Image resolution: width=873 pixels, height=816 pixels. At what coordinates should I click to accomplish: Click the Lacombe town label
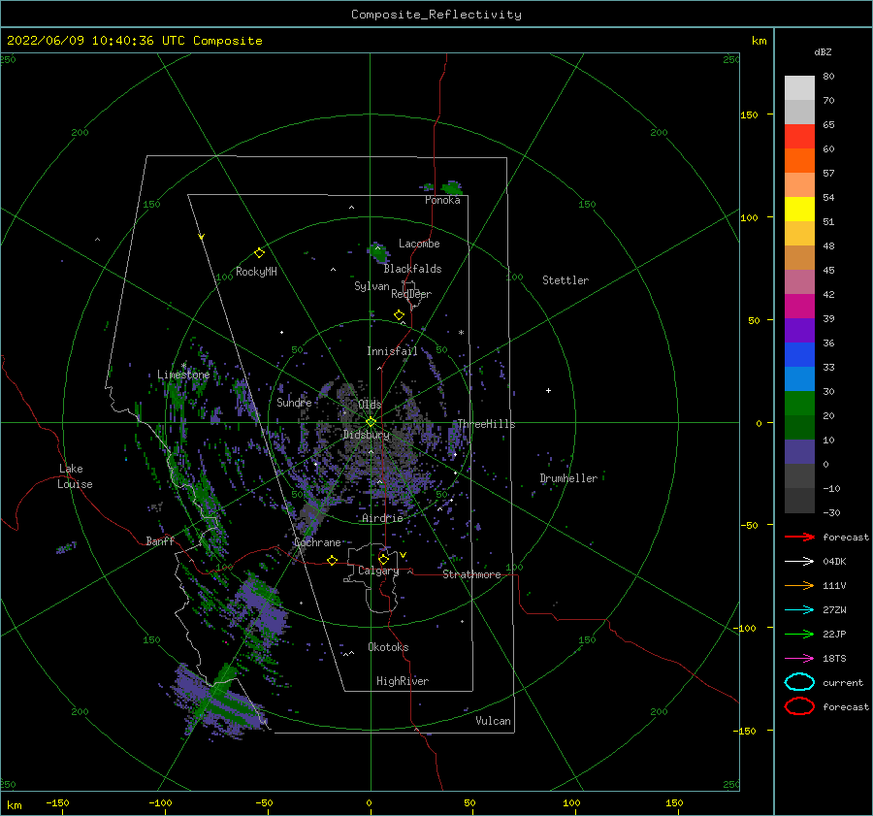coord(419,244)
